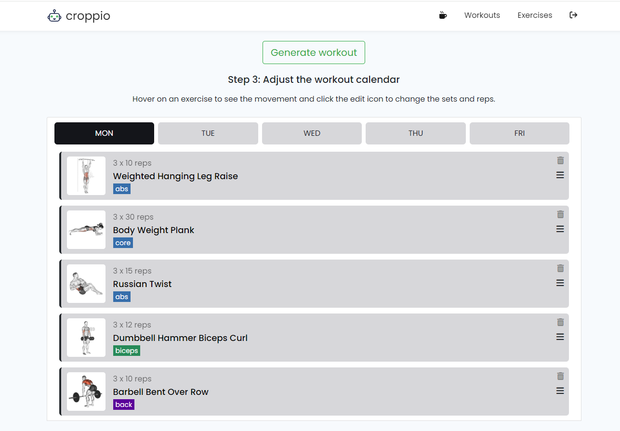This screenshot has height=431, width=620.
Task: Delete Dumbbell Hammer Biceps Curl with trash icon
Action: 560,322
